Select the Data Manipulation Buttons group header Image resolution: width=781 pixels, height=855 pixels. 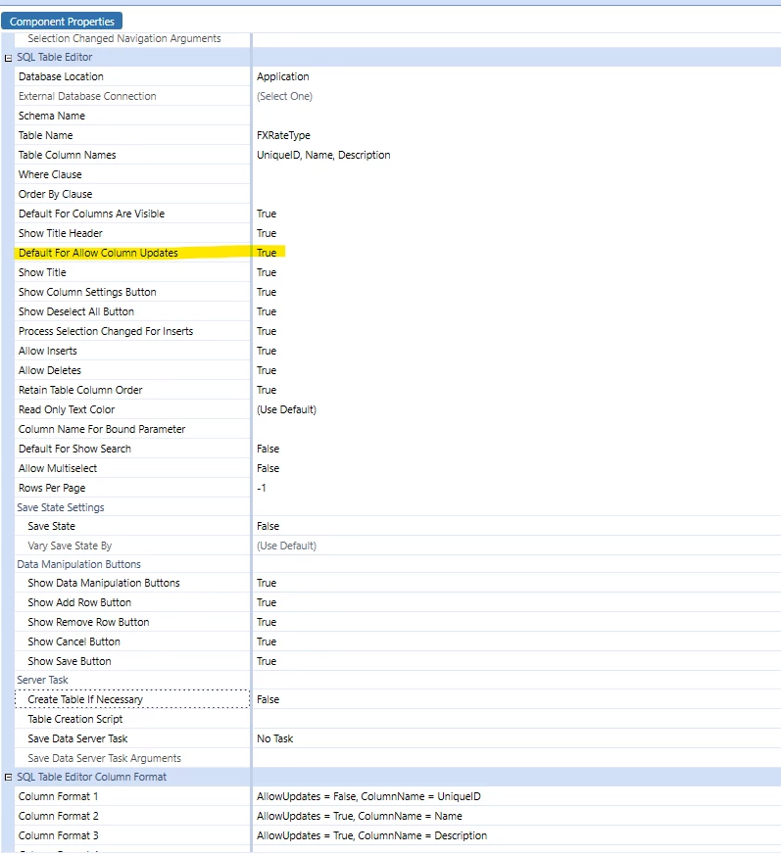click(78, 565)
